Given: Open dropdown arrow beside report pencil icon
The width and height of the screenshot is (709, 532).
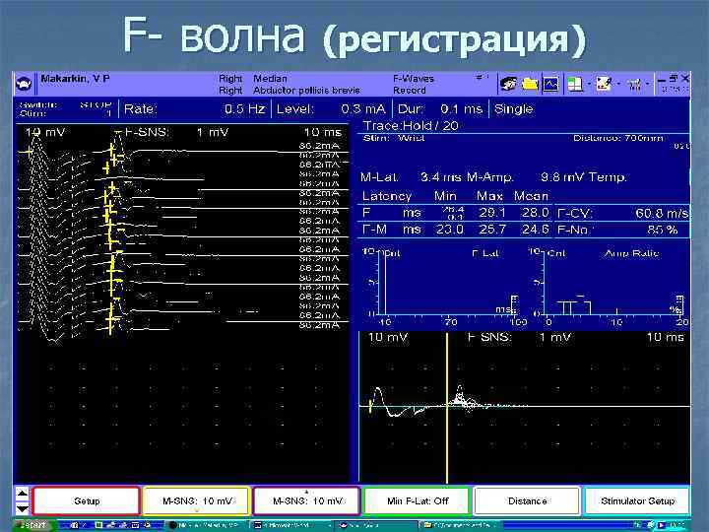Looking at the screenshot, I should click(x=618, y=84).
